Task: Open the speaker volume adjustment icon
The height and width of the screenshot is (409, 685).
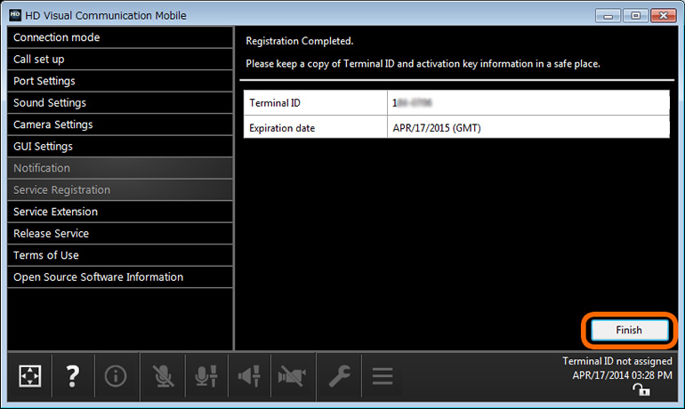Action: coord(249,376)
